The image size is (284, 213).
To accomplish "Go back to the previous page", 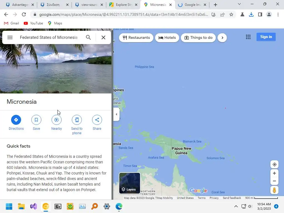I will click(x=6, y=14).
